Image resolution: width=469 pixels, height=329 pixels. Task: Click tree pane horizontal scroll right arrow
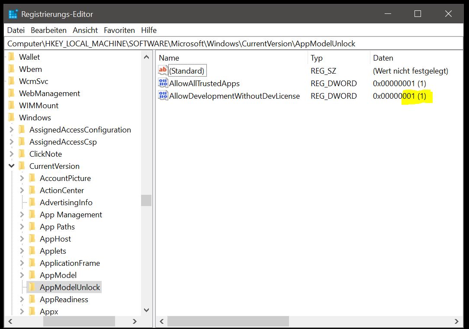pos(135,321)
